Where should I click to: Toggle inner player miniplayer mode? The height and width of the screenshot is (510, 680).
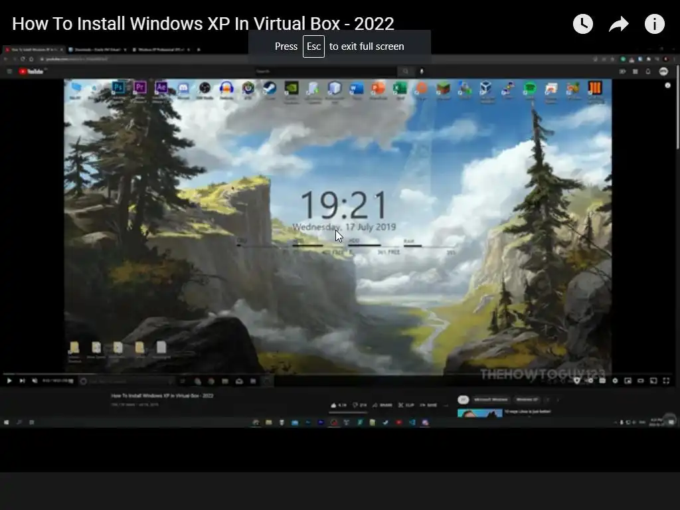pos(628,381)
